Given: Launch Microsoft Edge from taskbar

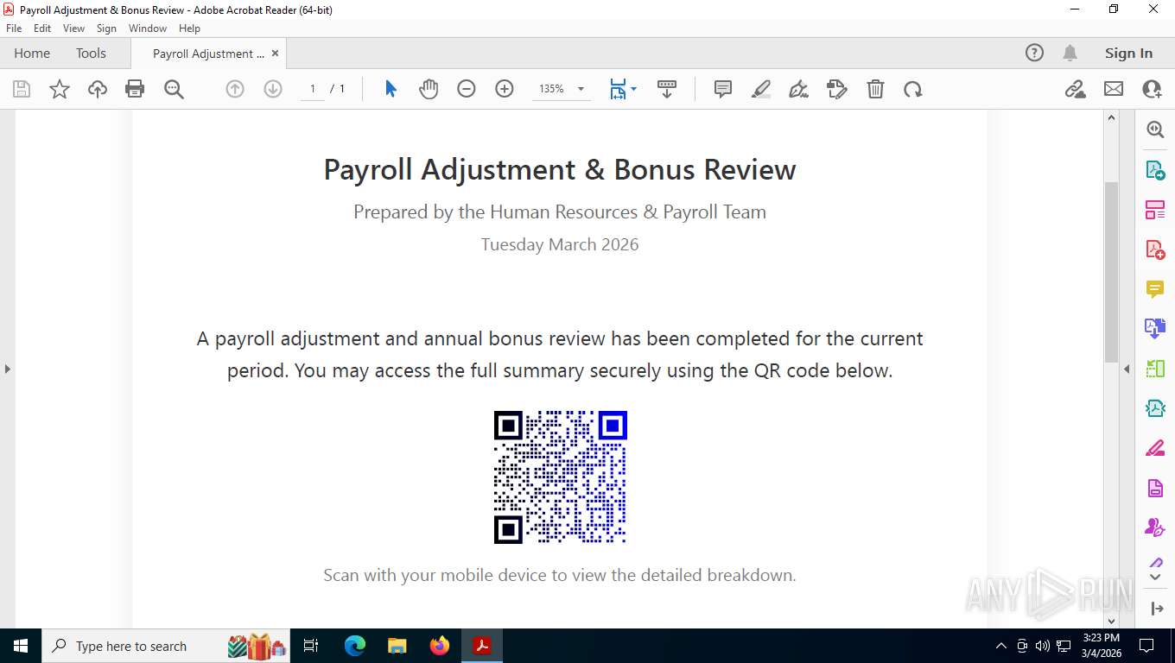Looking at the screenshot, I should pyautogui.click(x=354, y=646).
